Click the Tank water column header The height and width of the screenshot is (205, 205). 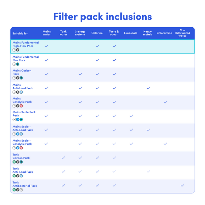[x=63, y=33]
